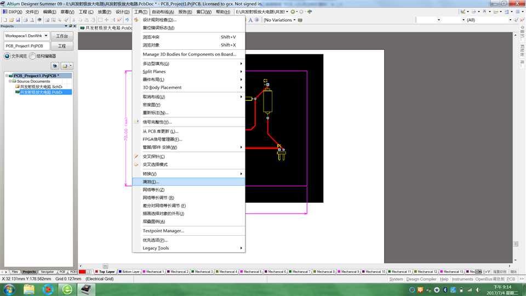Click the cross-select mode menu icon

click(136, 164)
